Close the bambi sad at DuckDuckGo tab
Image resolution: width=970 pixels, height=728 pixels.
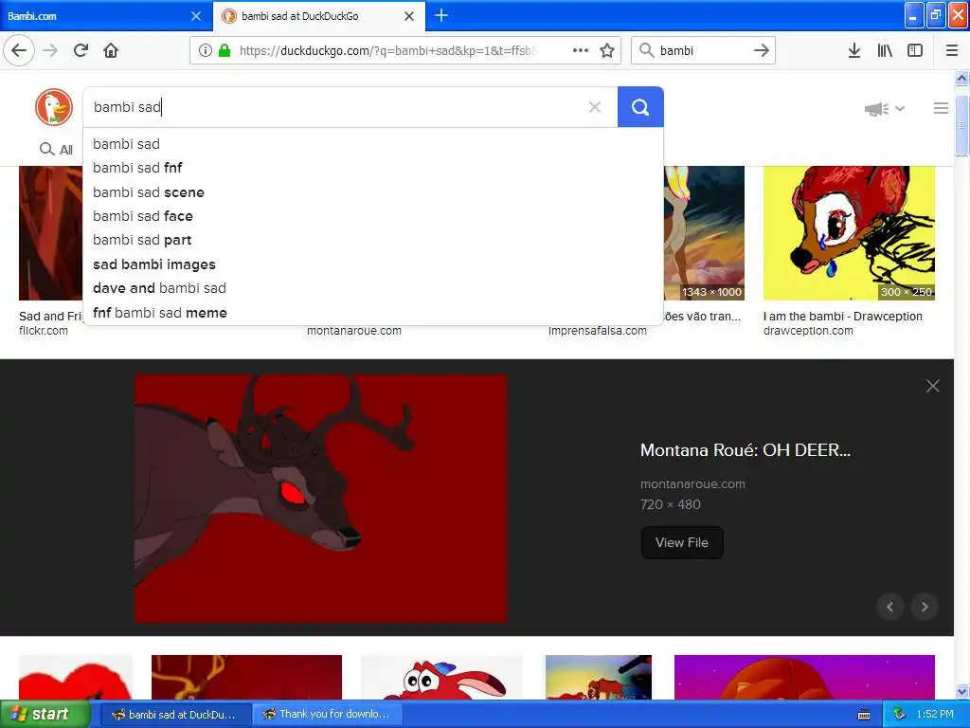pyautogui.click(x=409, y=16)
